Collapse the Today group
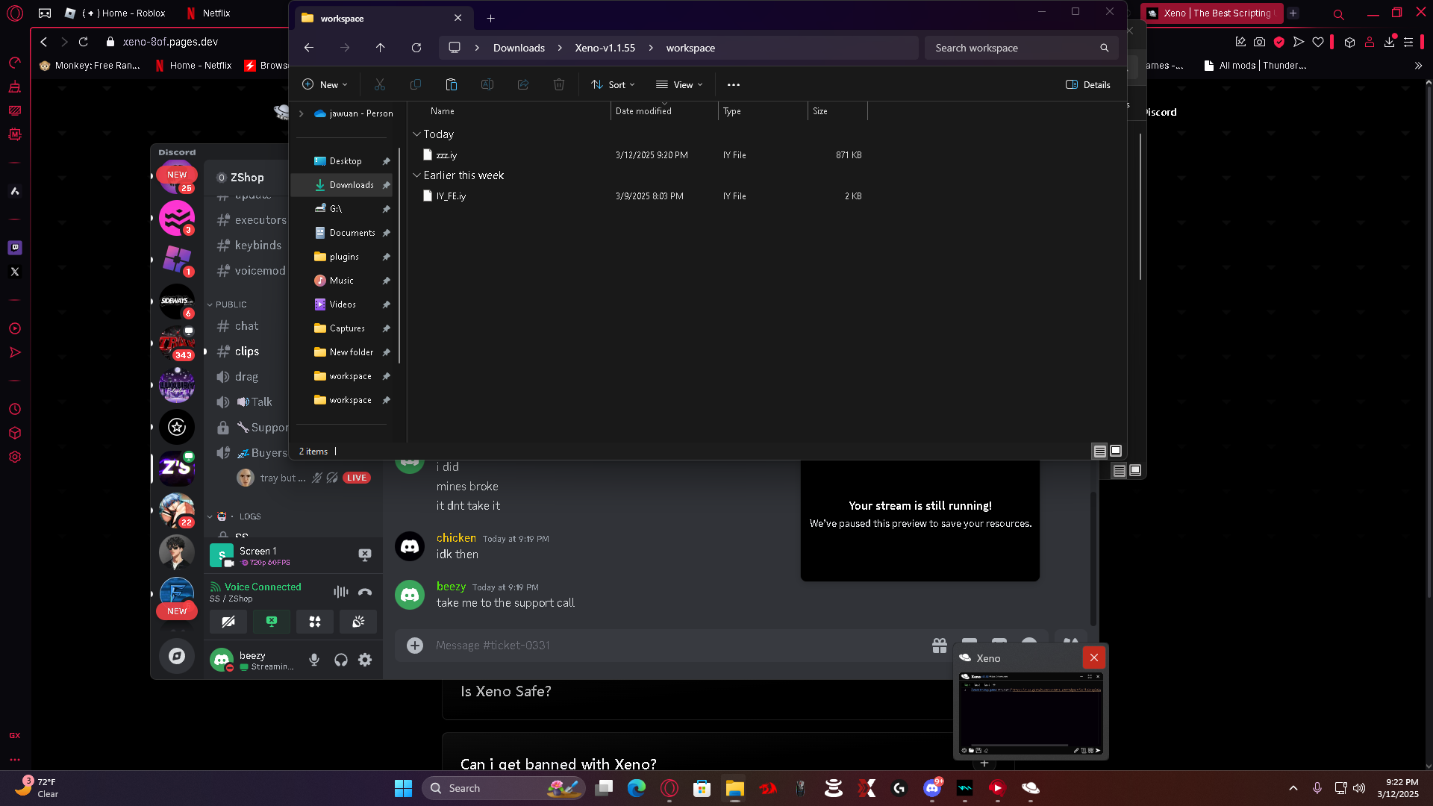The width and height of the screenshot is (1433, 806). tap(416, 134)
